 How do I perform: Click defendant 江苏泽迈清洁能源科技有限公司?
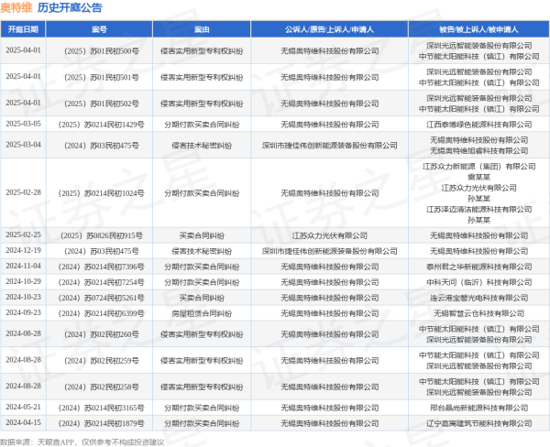coord(478,209)
